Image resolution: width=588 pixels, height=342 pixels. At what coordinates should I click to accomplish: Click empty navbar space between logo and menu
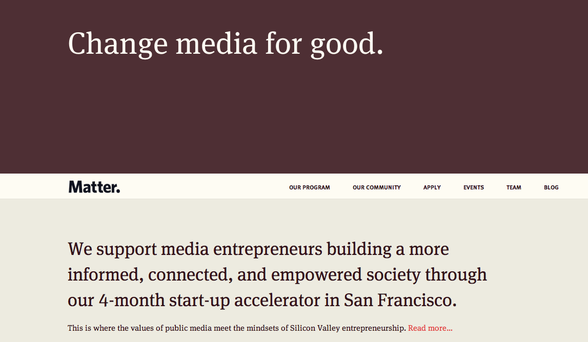pos(205,187)
